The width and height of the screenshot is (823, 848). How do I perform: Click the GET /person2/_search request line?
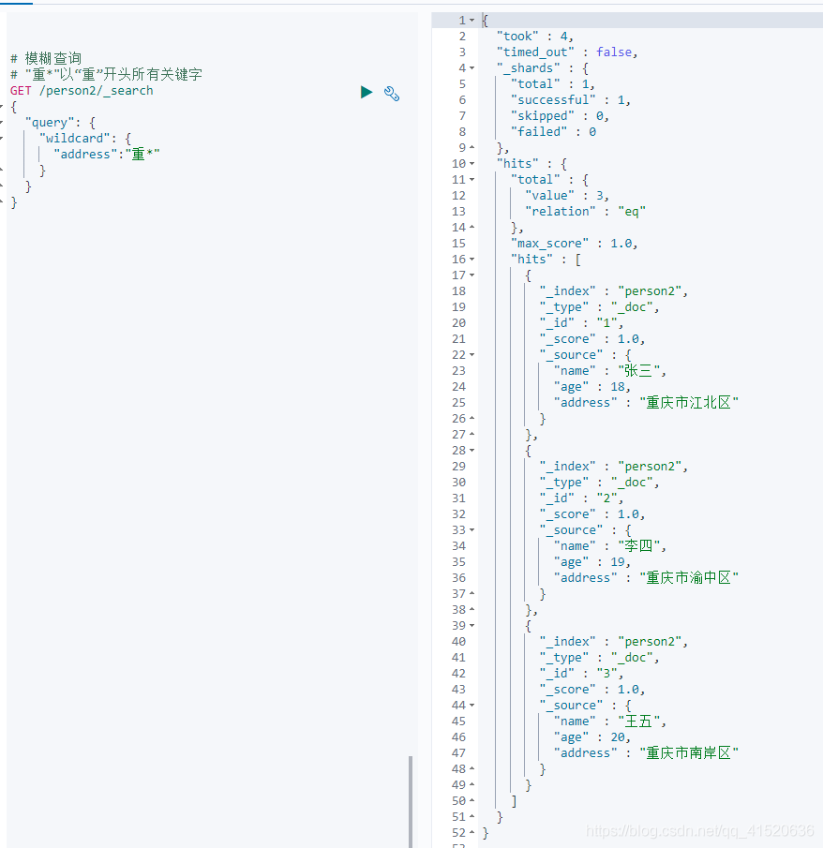82,91
